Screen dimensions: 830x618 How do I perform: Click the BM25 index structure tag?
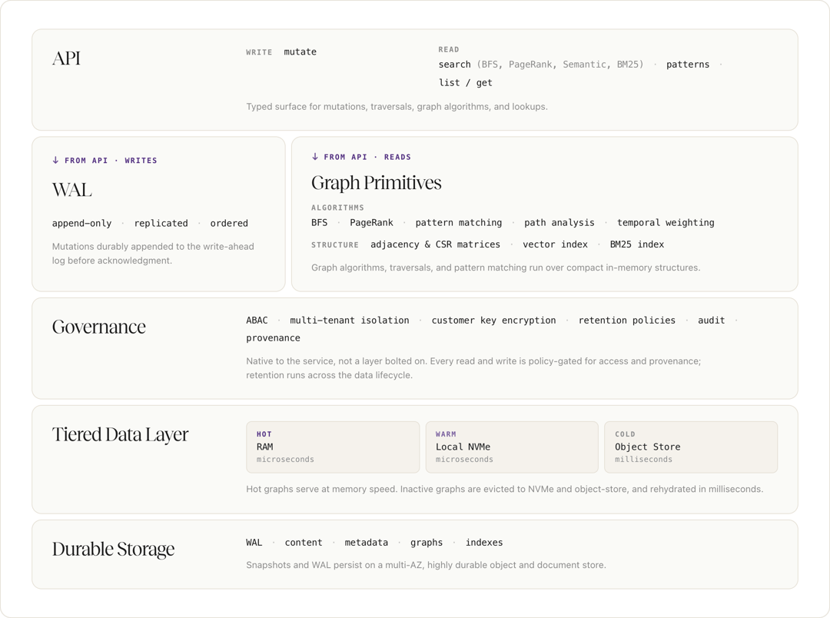click(x=637, y=244)
